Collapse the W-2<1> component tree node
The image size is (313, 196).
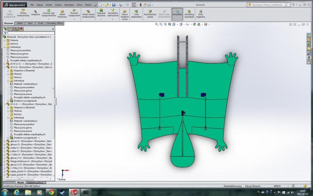coord(4,67)
